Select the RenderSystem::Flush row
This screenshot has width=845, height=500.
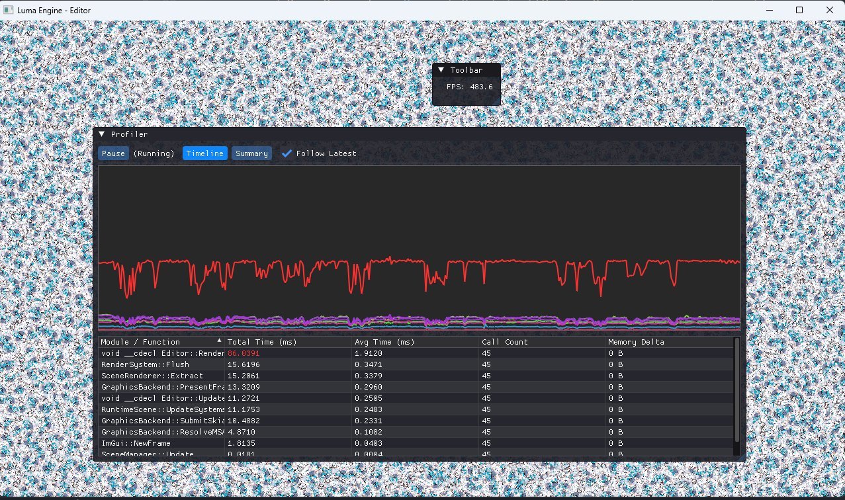tap(145, 364)
